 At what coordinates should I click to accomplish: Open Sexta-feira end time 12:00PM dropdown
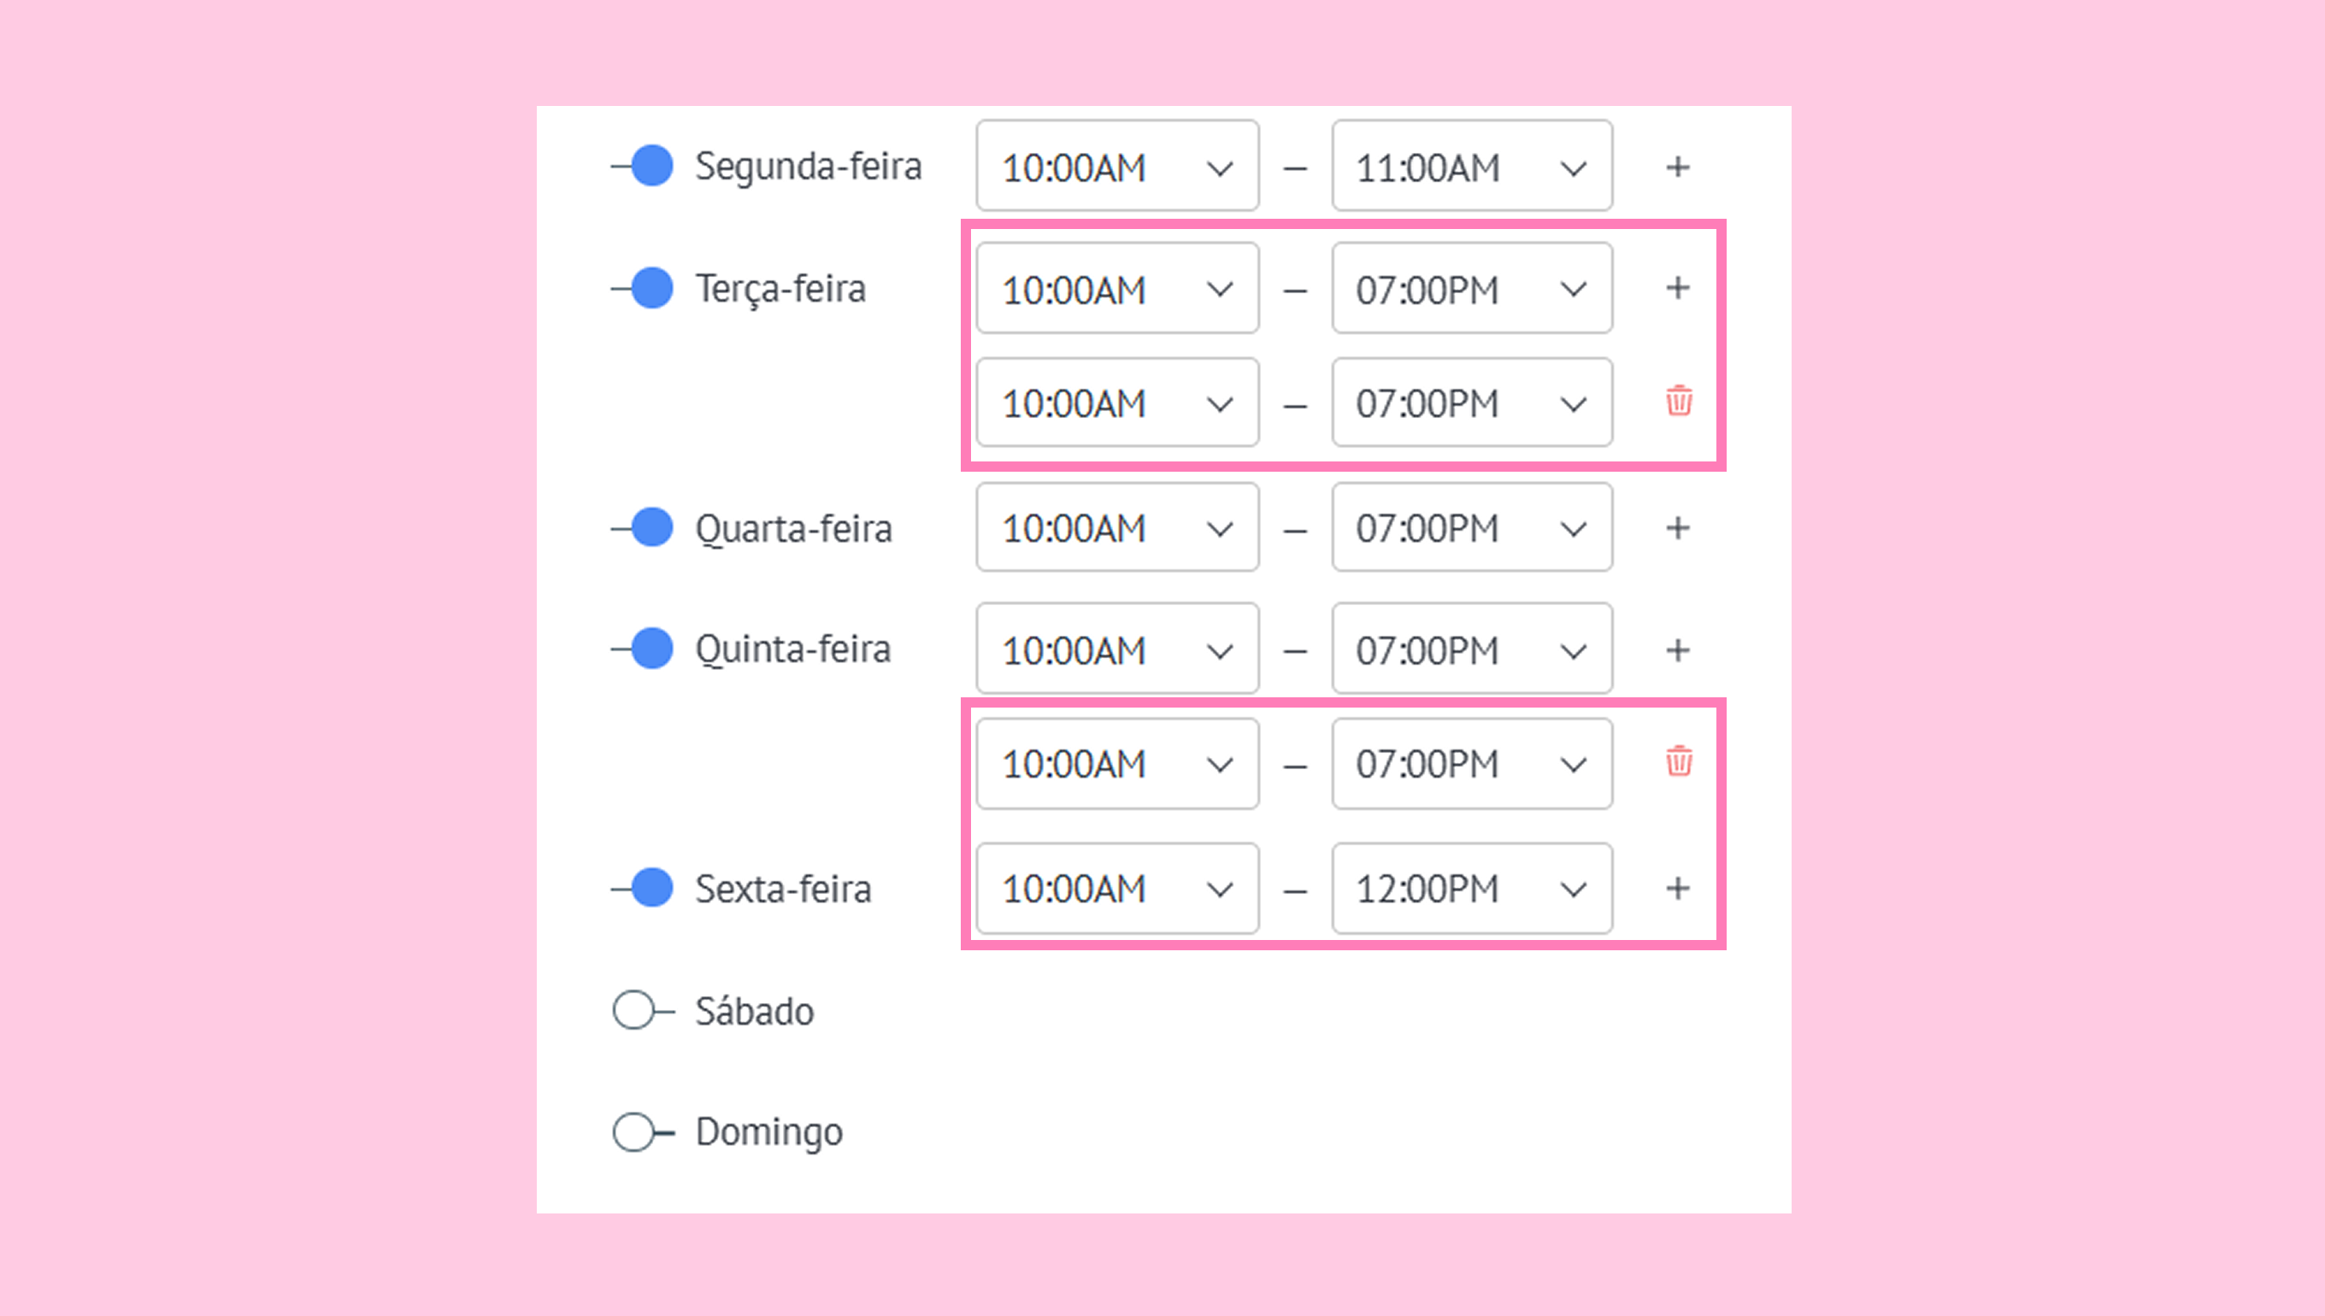(x=1471, y=889)
